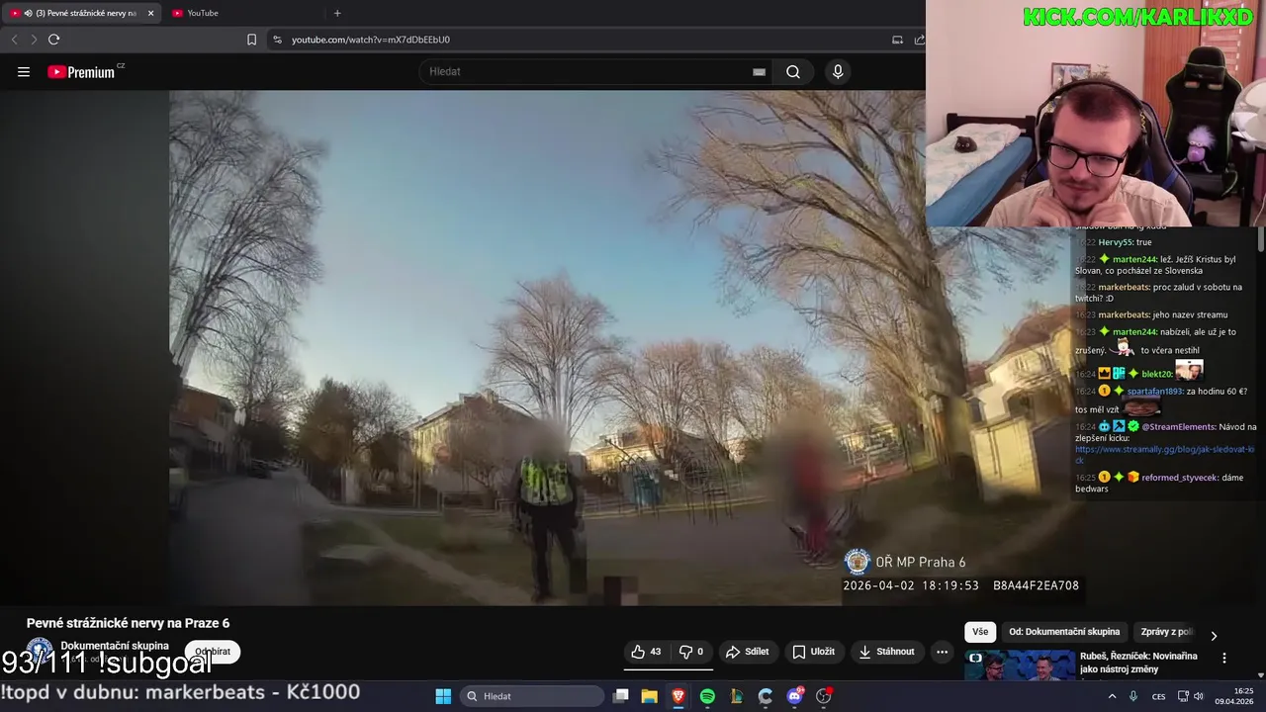Open the Rubeš, Řezníček: Novinařina video title

click(x=1138, y=663)
